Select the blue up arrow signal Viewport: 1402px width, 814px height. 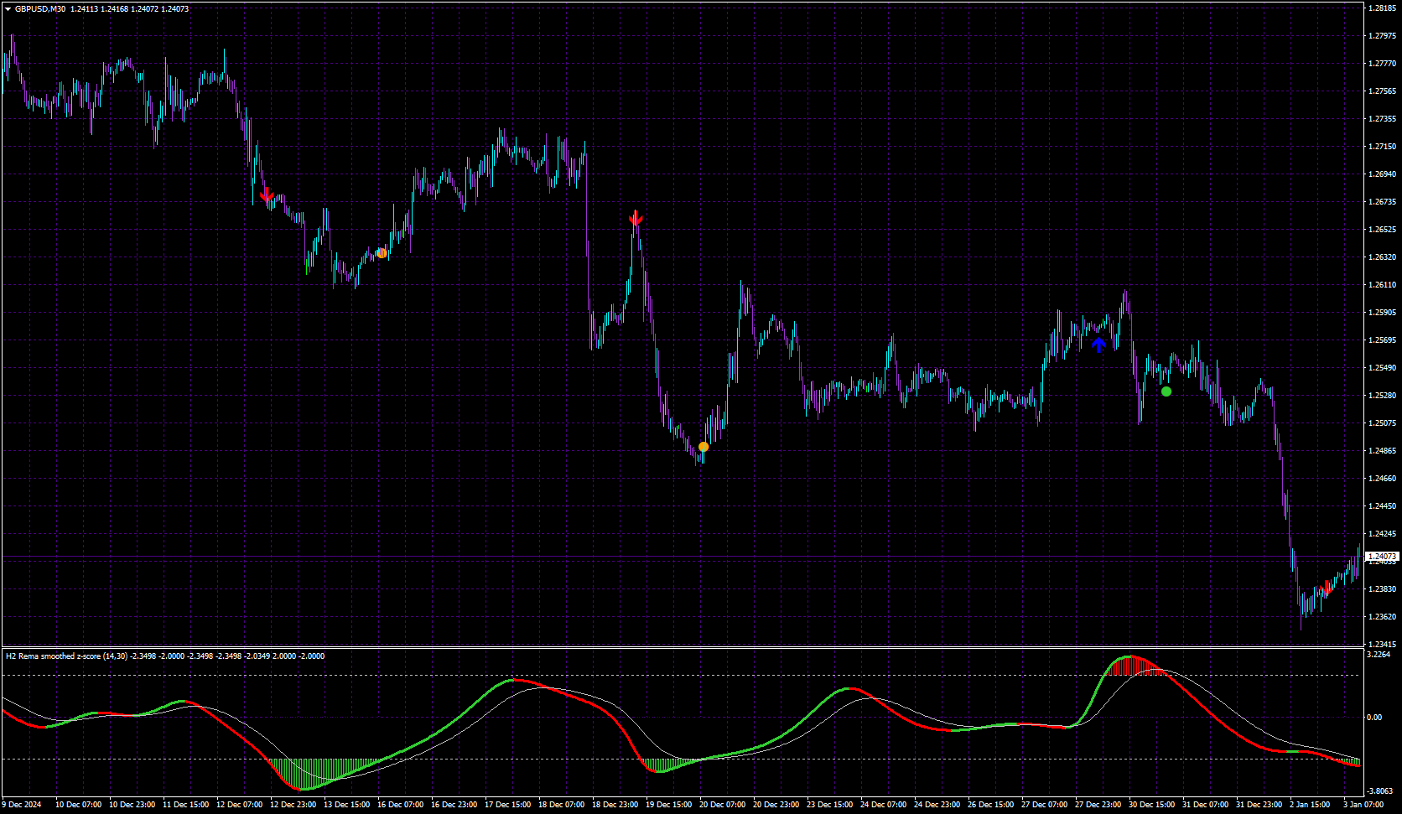[1098, 345]
